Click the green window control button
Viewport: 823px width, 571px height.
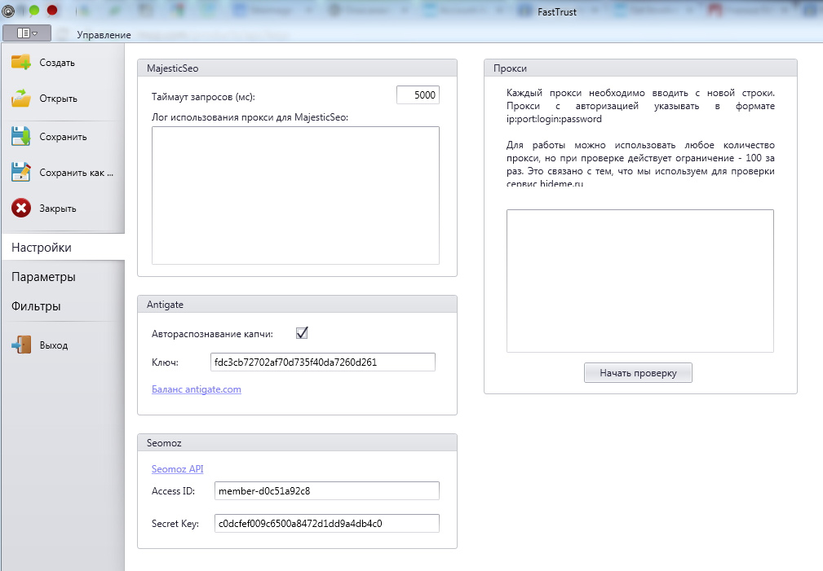click(x=34, y=10)
